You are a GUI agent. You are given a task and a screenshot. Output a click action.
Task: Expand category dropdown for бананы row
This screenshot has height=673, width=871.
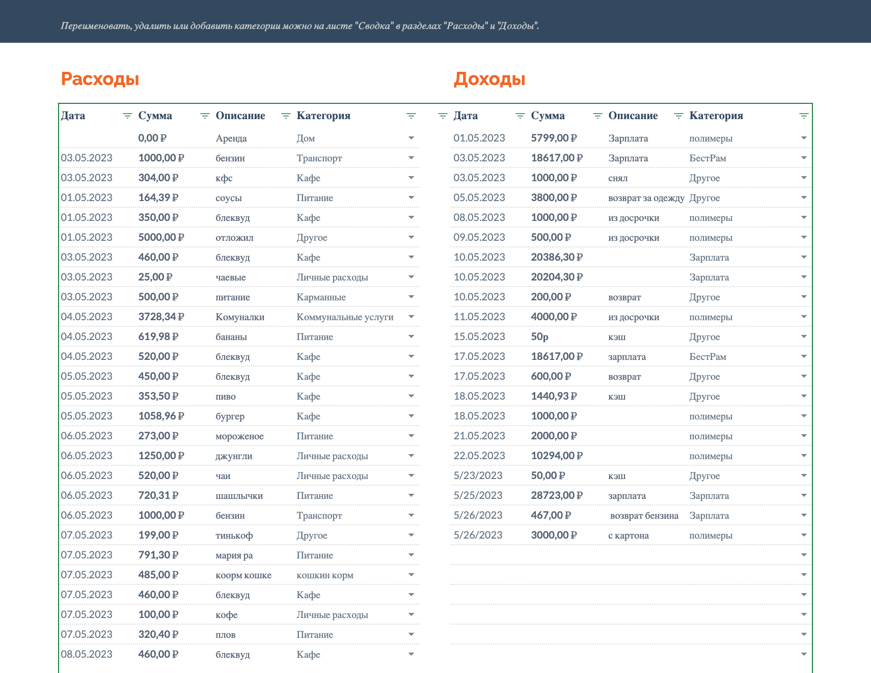(411, 336)
